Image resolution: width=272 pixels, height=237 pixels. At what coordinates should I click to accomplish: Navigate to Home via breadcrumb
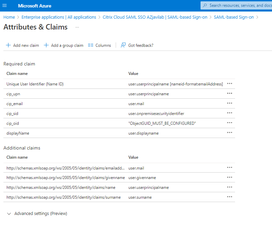9,17
